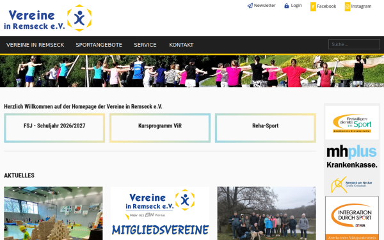Open the Facebook link text
This screenshot has height=240, width=384.
coord(326,6)
